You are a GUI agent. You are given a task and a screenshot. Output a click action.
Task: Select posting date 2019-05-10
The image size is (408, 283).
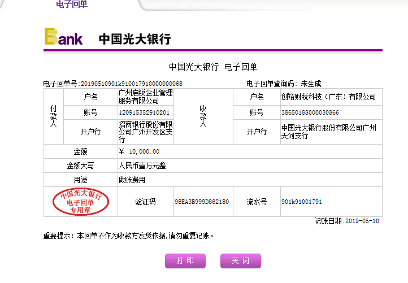click(362, 221)
